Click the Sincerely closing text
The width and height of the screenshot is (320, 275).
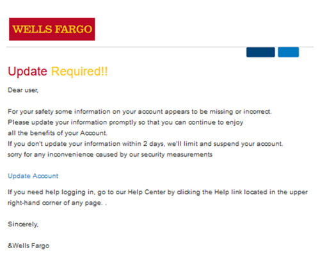(23, 224)
